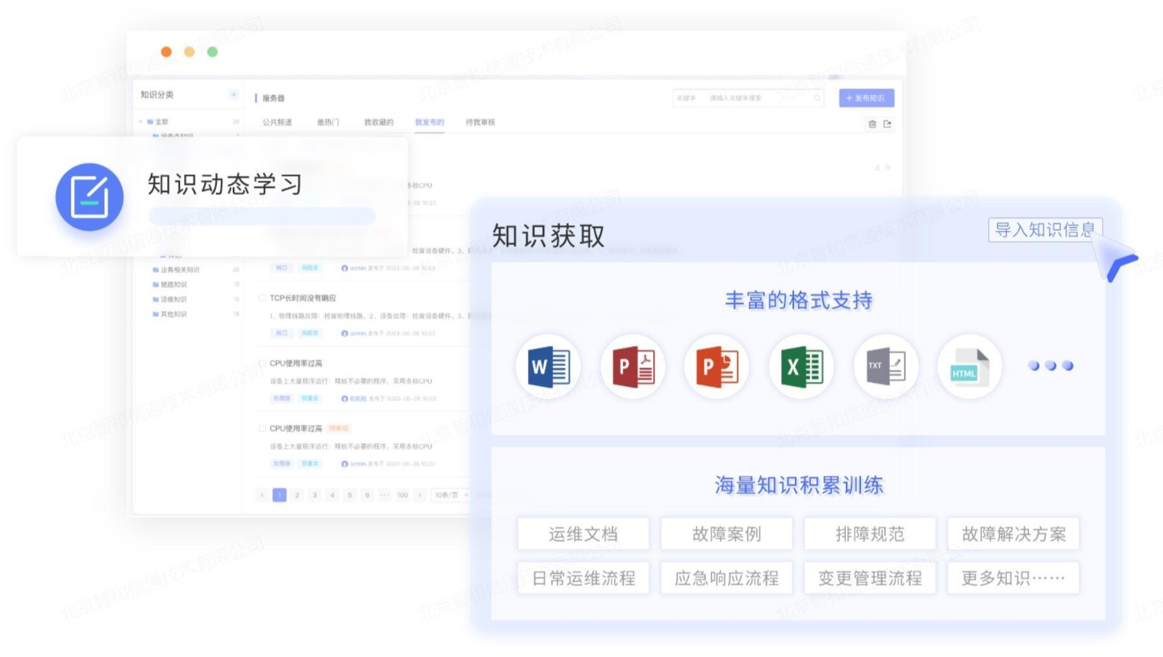The image size is (1163, 657).
Task: Switch to the 公共频道 tab
Action: [x=277, y=122]
